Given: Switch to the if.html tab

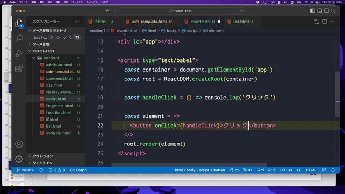Looking at the screenshot, I should pos(101,22).
